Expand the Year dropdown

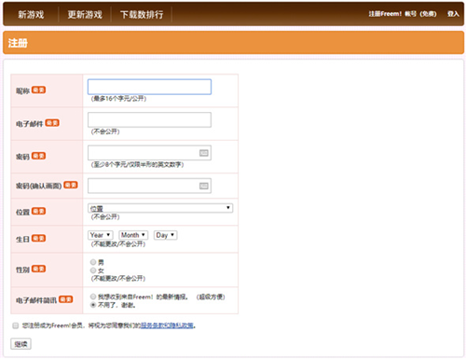[x=101, y=235]
